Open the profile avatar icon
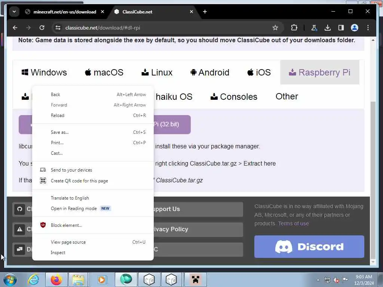This screenshot has width=383, height=287. click(x=355, y=28)
